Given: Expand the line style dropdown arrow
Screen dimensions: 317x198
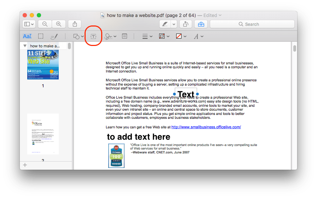Looking at the screenshot, I should point(151,36).
